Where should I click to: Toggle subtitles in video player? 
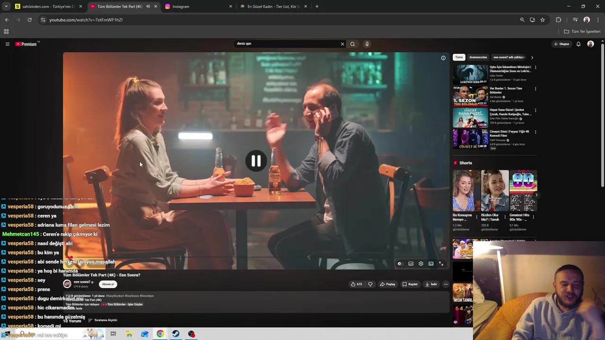(411, 263)
